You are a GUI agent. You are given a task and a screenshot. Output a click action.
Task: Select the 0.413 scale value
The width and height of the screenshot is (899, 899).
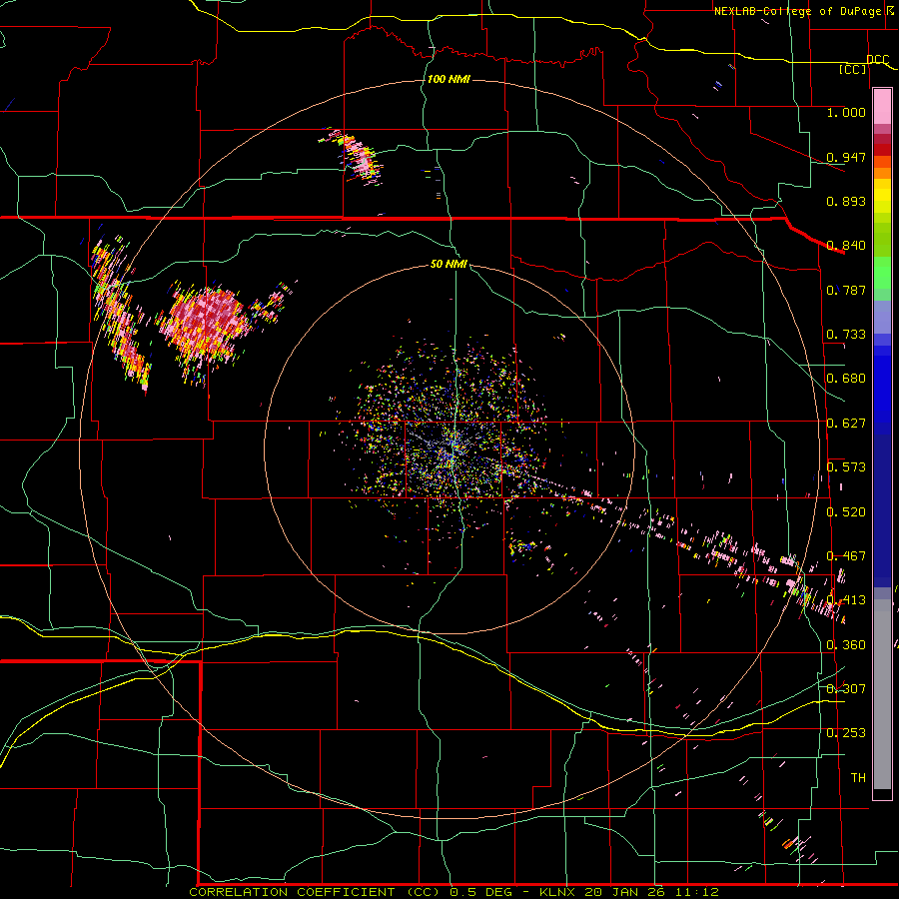846,600
